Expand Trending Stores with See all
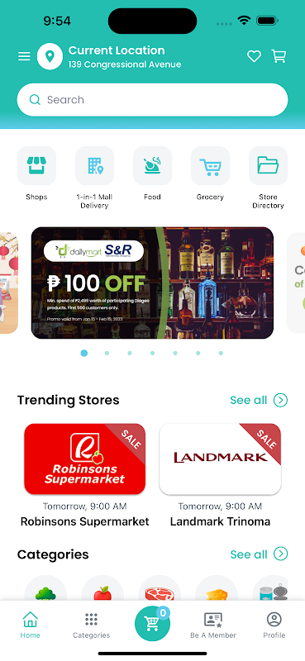 259,400
